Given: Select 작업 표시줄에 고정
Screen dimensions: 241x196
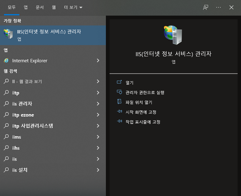Looking at the screenshot, I should [143, 122].
